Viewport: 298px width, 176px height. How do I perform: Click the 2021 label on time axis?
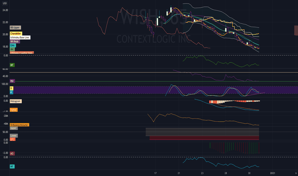coord(272,173)
